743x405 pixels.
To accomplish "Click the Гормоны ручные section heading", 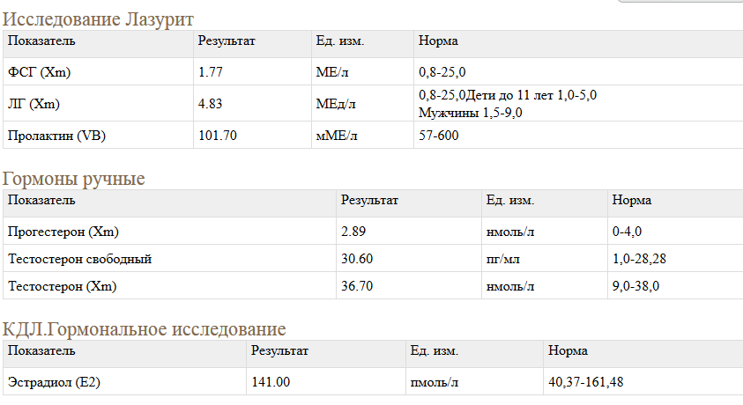I will pyautogui.click(x=74, y=179).
